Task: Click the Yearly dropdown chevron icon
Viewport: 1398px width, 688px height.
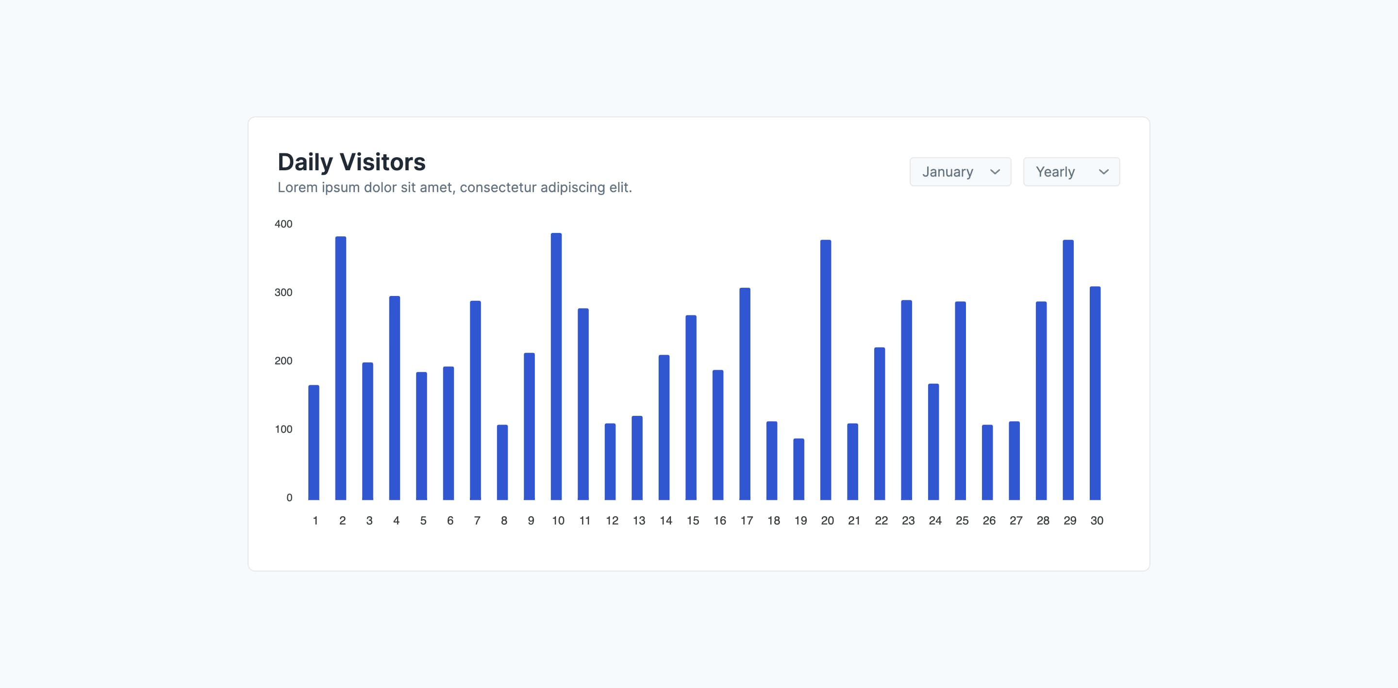Action: (x=1104, y=171)
